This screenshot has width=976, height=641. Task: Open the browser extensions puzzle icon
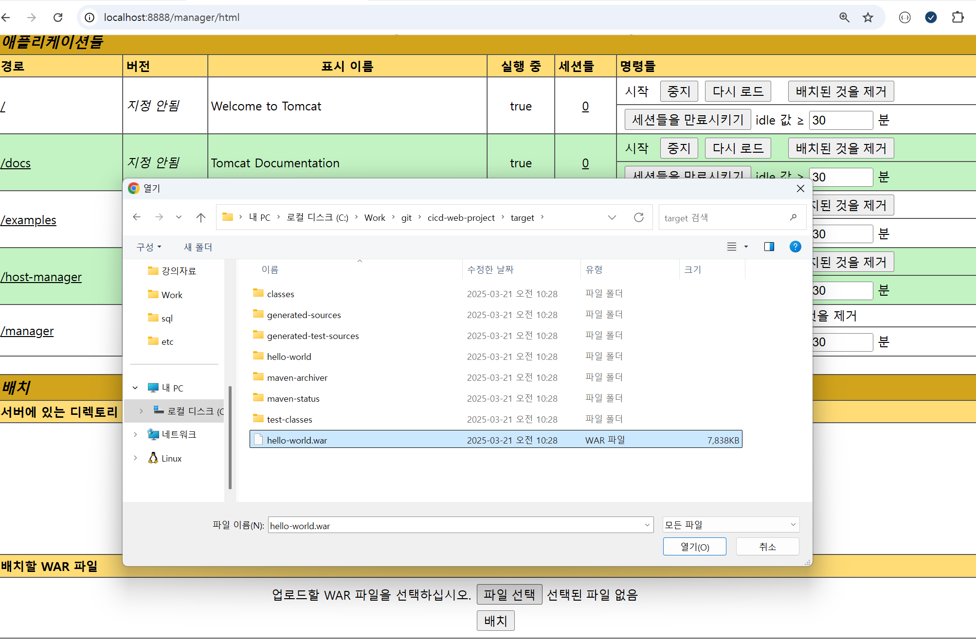pyautogui.click(x=958, y=18)
